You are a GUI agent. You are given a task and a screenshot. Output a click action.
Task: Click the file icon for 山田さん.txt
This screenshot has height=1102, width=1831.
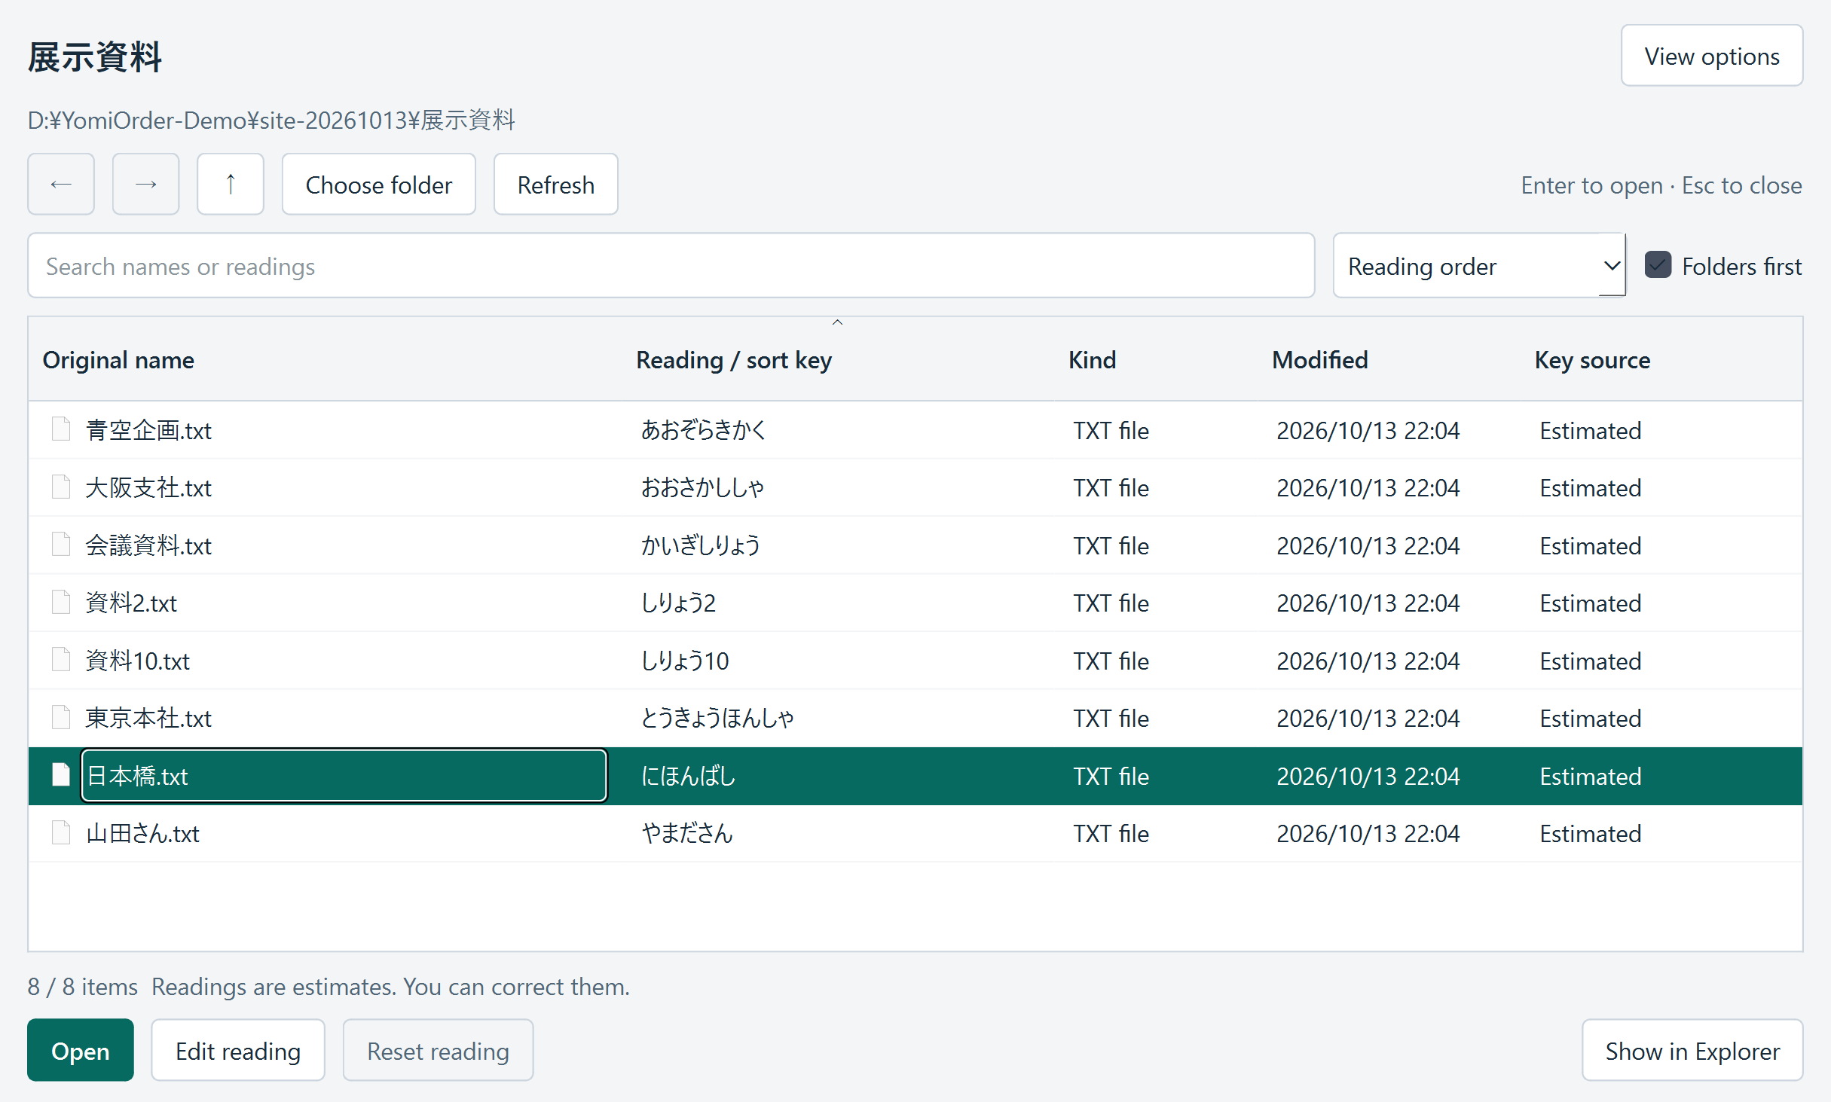tap(61, 832)
